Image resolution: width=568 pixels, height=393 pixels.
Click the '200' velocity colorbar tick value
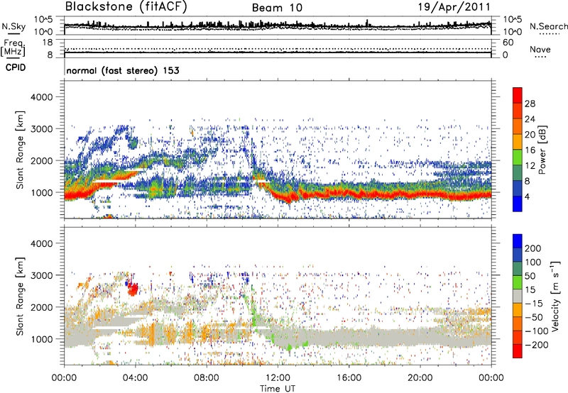click(533, 248)
